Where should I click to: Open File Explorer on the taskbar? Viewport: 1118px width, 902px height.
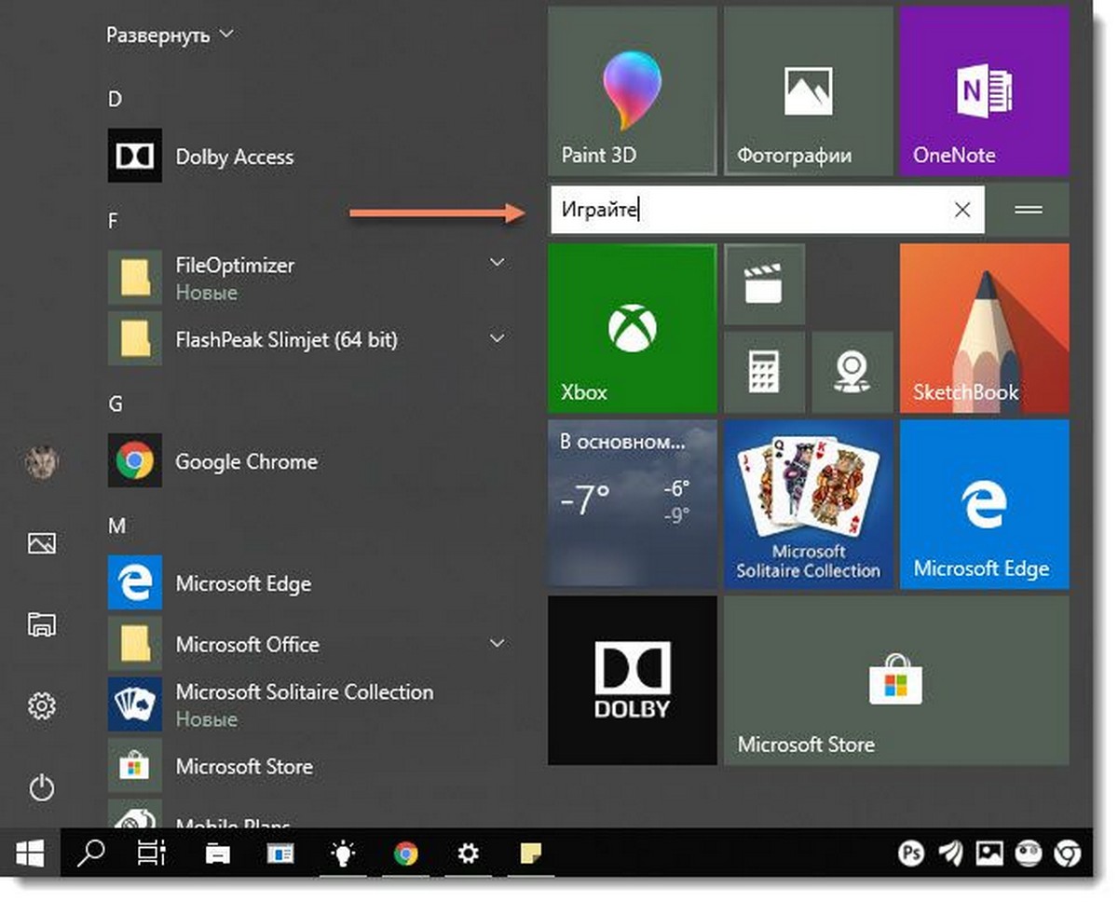[x=218, y=853]
